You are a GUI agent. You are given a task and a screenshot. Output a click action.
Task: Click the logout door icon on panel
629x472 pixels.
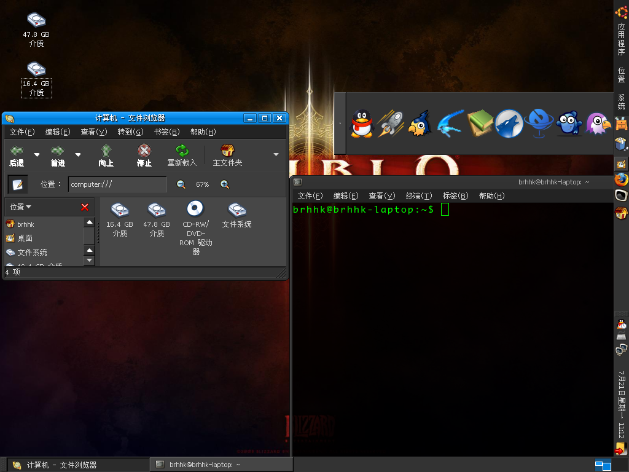(622, 448)
